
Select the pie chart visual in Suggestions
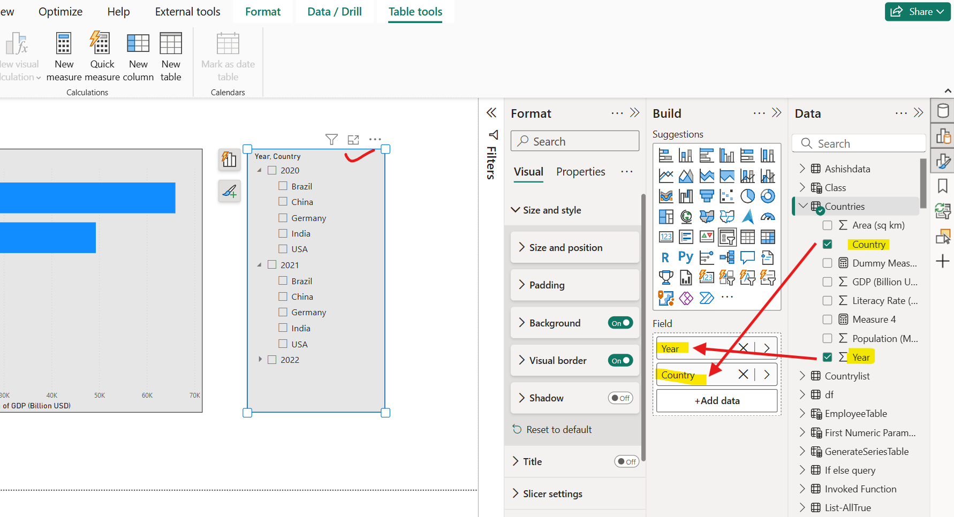tap(747, 196)
